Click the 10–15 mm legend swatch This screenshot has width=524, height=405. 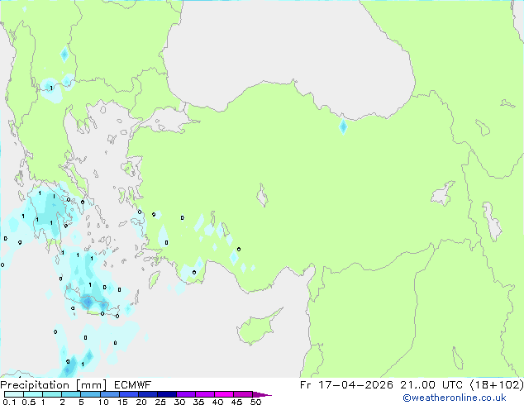point(109,394)
